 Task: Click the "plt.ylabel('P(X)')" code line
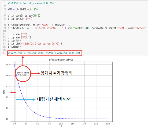pyautogui.click(x=19, y=37)
